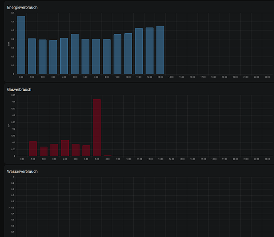Select the tall 7:00 red gas bar
274x237 pixels.
pos(97,128)
